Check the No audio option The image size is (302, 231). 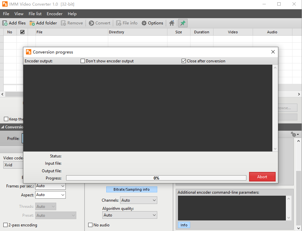coord(90,225)
